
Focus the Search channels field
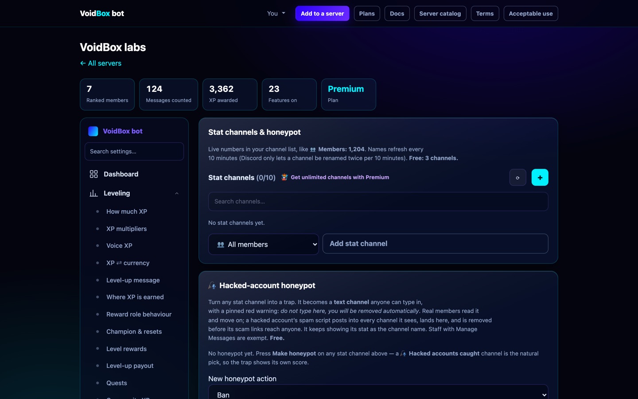pos(378,201)
